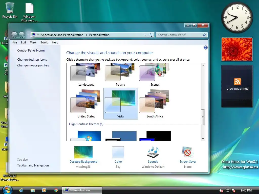Click Change desktop icons link
259x194 pixels.
click(x=32, y=60)
